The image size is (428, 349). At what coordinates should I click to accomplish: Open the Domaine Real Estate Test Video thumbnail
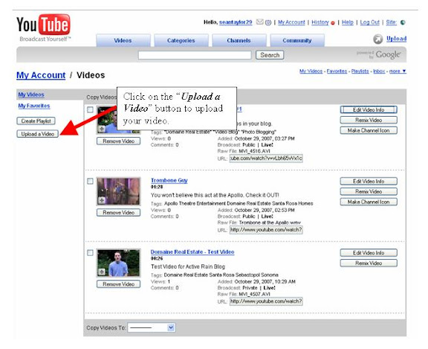tap(118, 263)
